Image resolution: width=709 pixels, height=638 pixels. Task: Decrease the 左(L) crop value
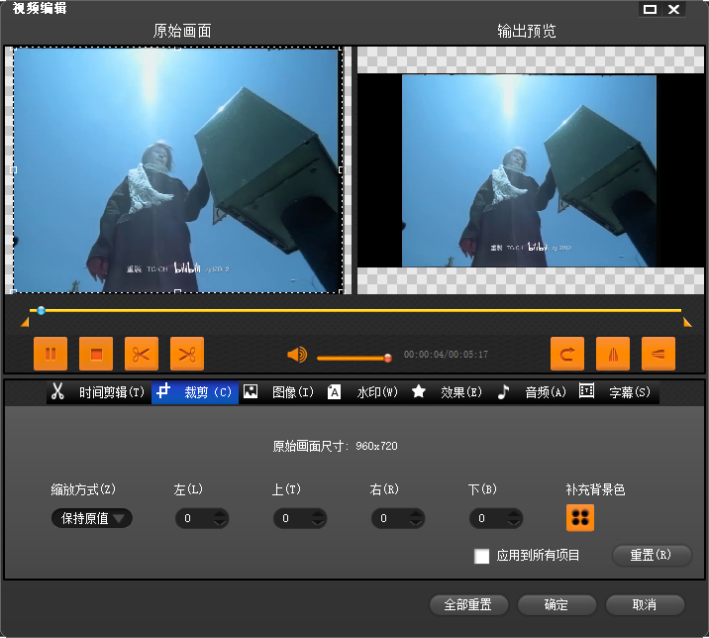point(220,523)
